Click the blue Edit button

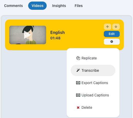pos(112,34)
